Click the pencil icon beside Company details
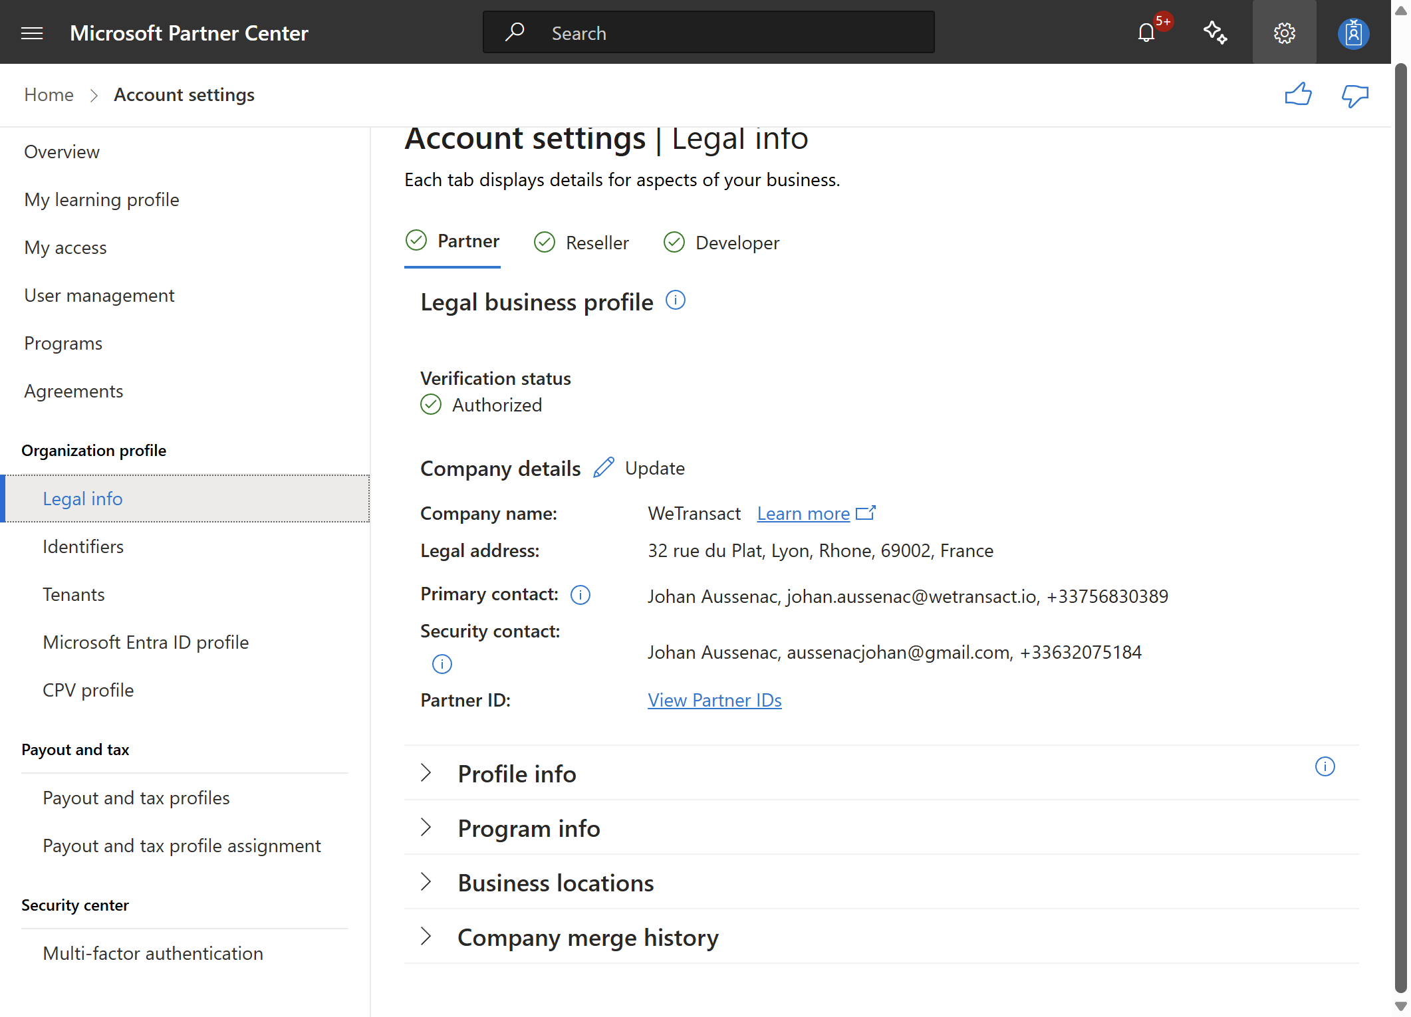This screenshot has width=1411, height=1017. coord(604,468)
